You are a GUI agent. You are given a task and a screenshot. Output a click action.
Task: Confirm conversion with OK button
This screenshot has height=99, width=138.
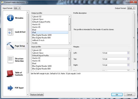pyautogui.click(x=117, y=95)
